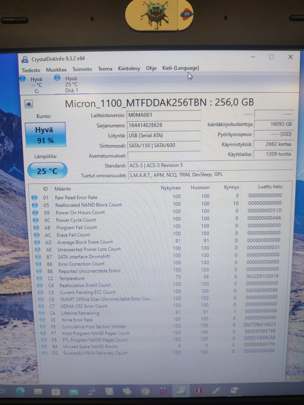Click status circle of Erase Fail Count

coord(37,235)
